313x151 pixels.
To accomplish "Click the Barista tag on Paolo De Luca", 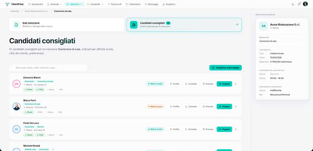I will point(40,127).
